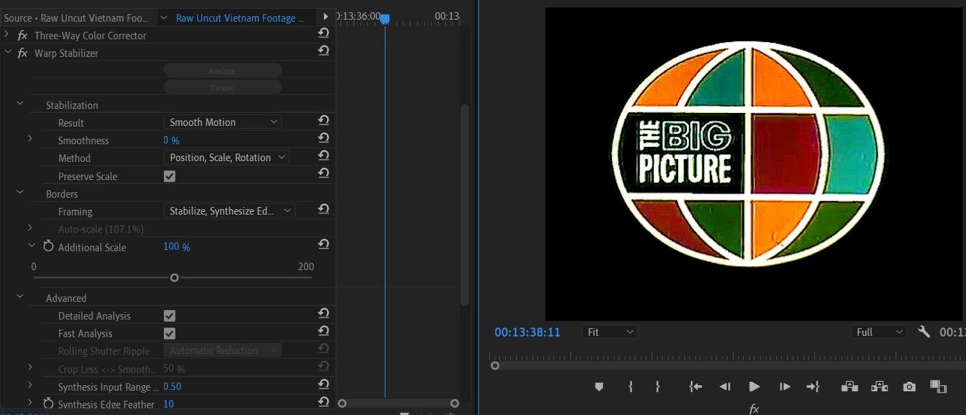Open Program Monitor settings wrench

924,332
